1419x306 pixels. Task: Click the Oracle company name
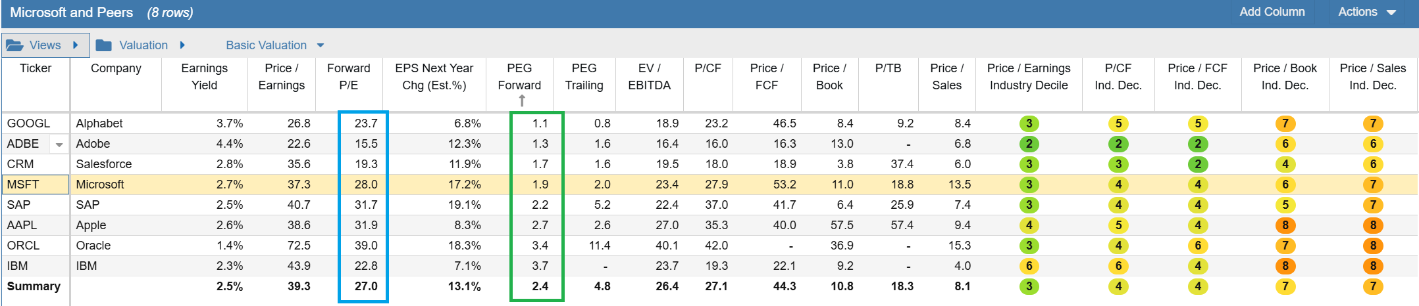(93, 246)
